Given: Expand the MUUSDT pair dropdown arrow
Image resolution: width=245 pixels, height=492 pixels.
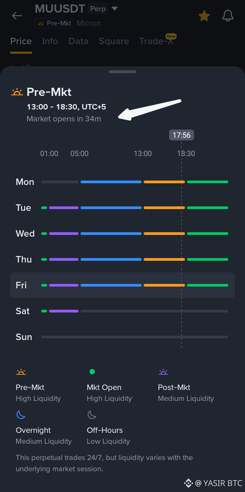Looking at the screenshot, I should click(115, 9).
